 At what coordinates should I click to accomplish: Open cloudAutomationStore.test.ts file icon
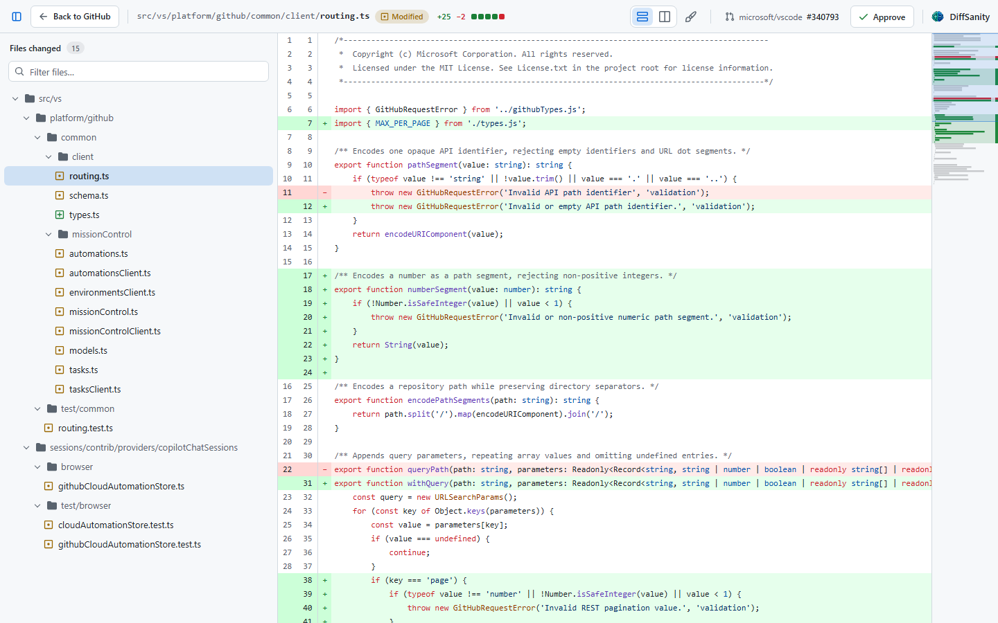pos(49,525)
